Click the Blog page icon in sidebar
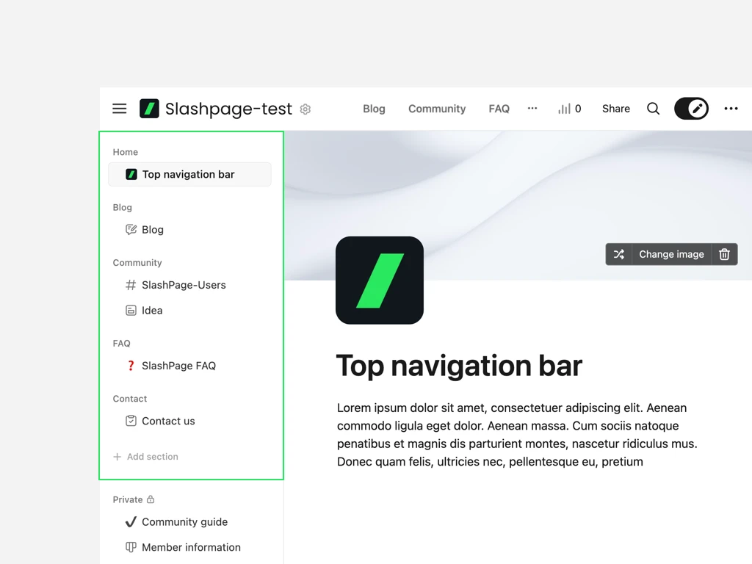 pos(131,230)
